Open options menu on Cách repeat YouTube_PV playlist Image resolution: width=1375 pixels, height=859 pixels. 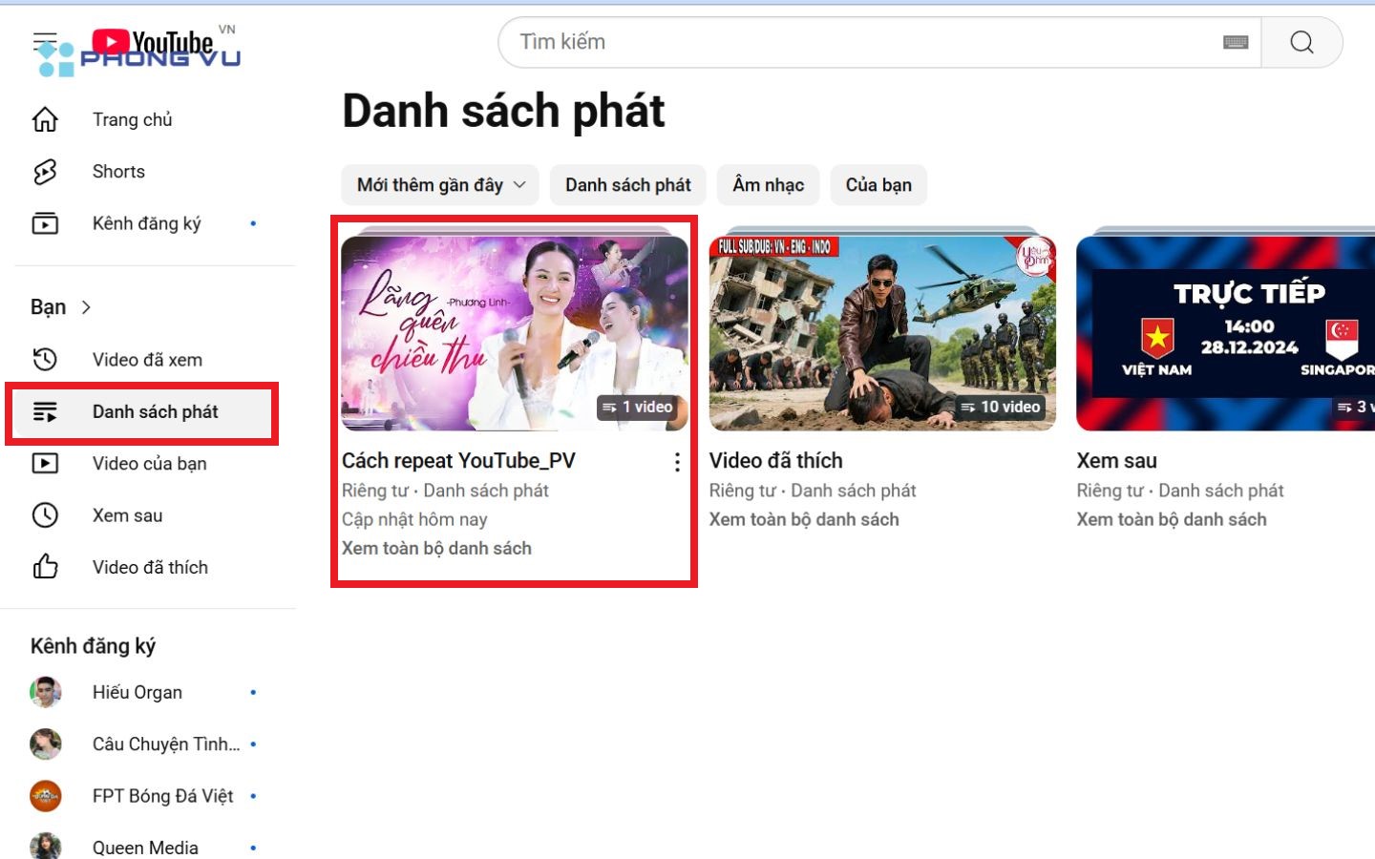tap(677, 462)
